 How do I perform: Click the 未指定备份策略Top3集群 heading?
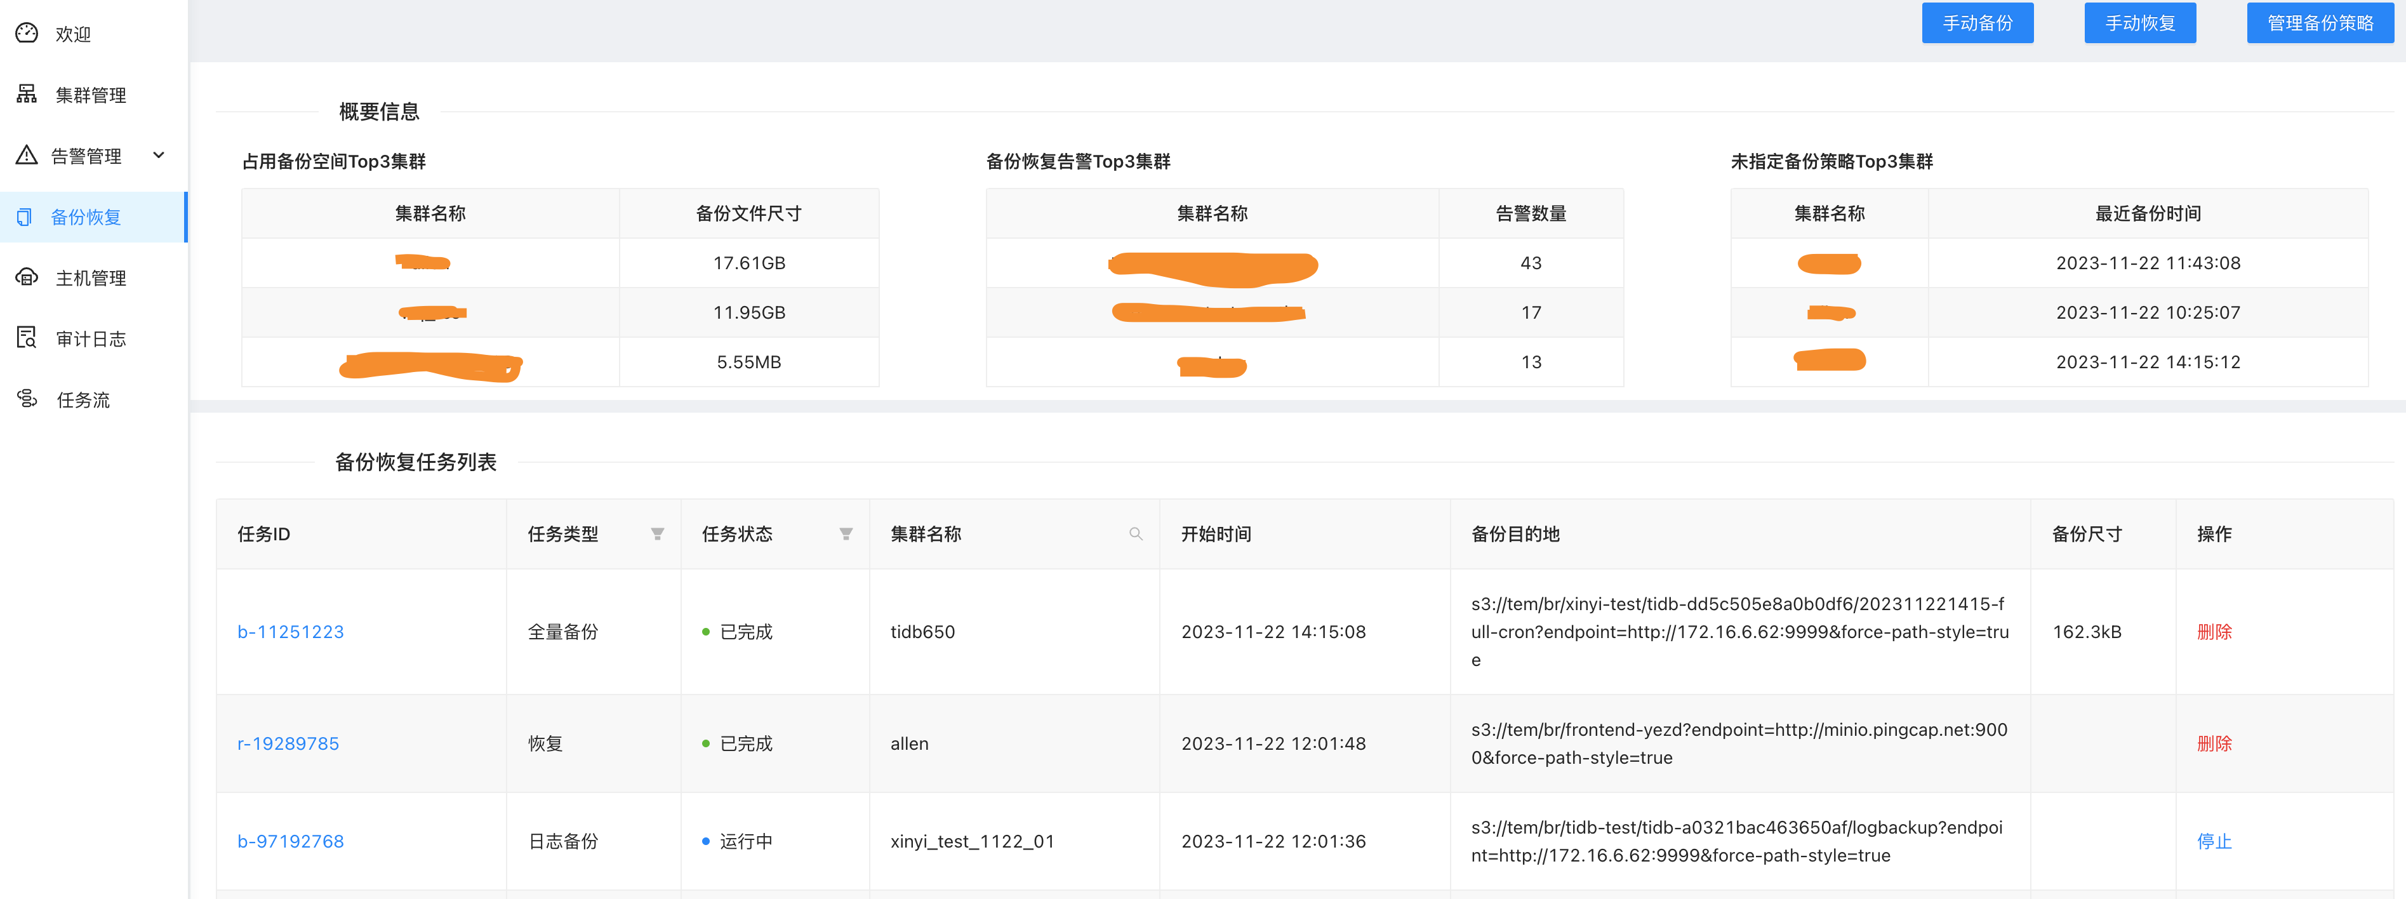pos(1831,162)
